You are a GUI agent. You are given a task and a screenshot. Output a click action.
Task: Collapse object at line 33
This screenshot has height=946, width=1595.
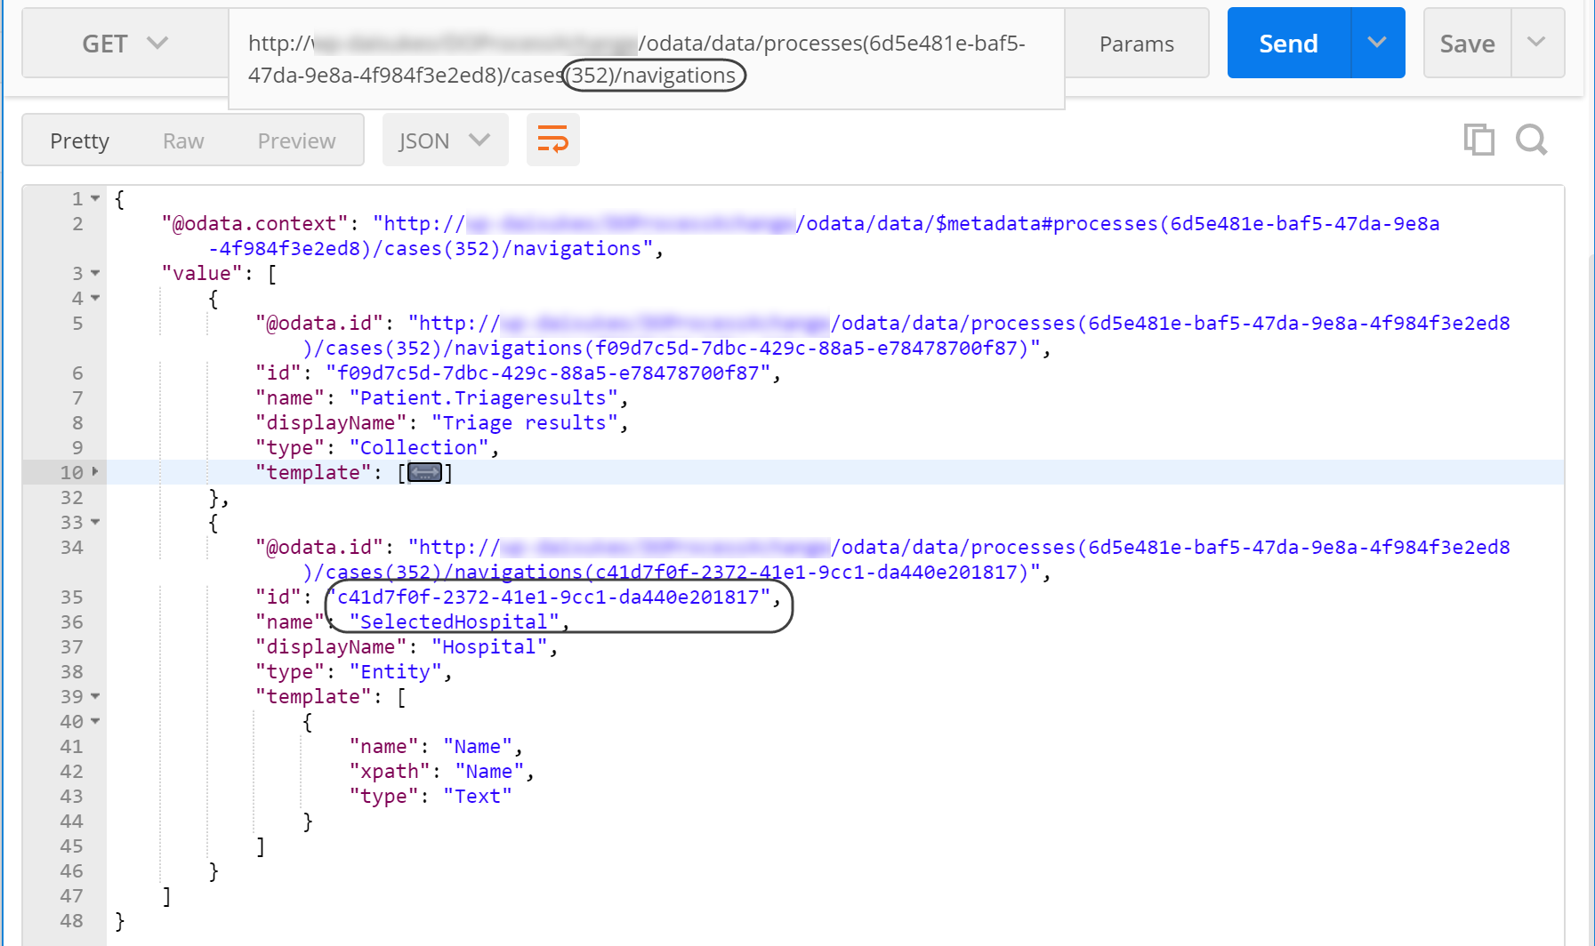[95, 523]
